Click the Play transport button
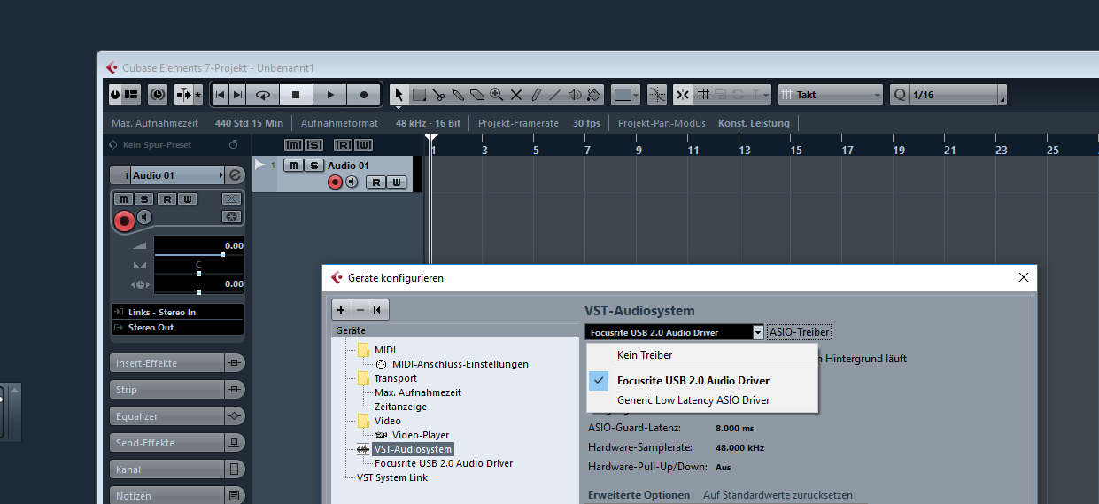This screenshot has height=504, width=1099. 330,94
